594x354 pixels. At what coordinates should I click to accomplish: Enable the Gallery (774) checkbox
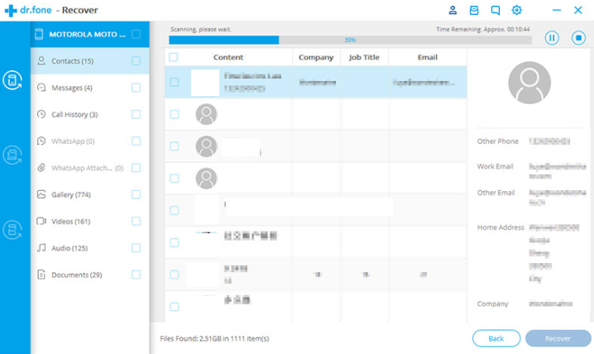136,194
